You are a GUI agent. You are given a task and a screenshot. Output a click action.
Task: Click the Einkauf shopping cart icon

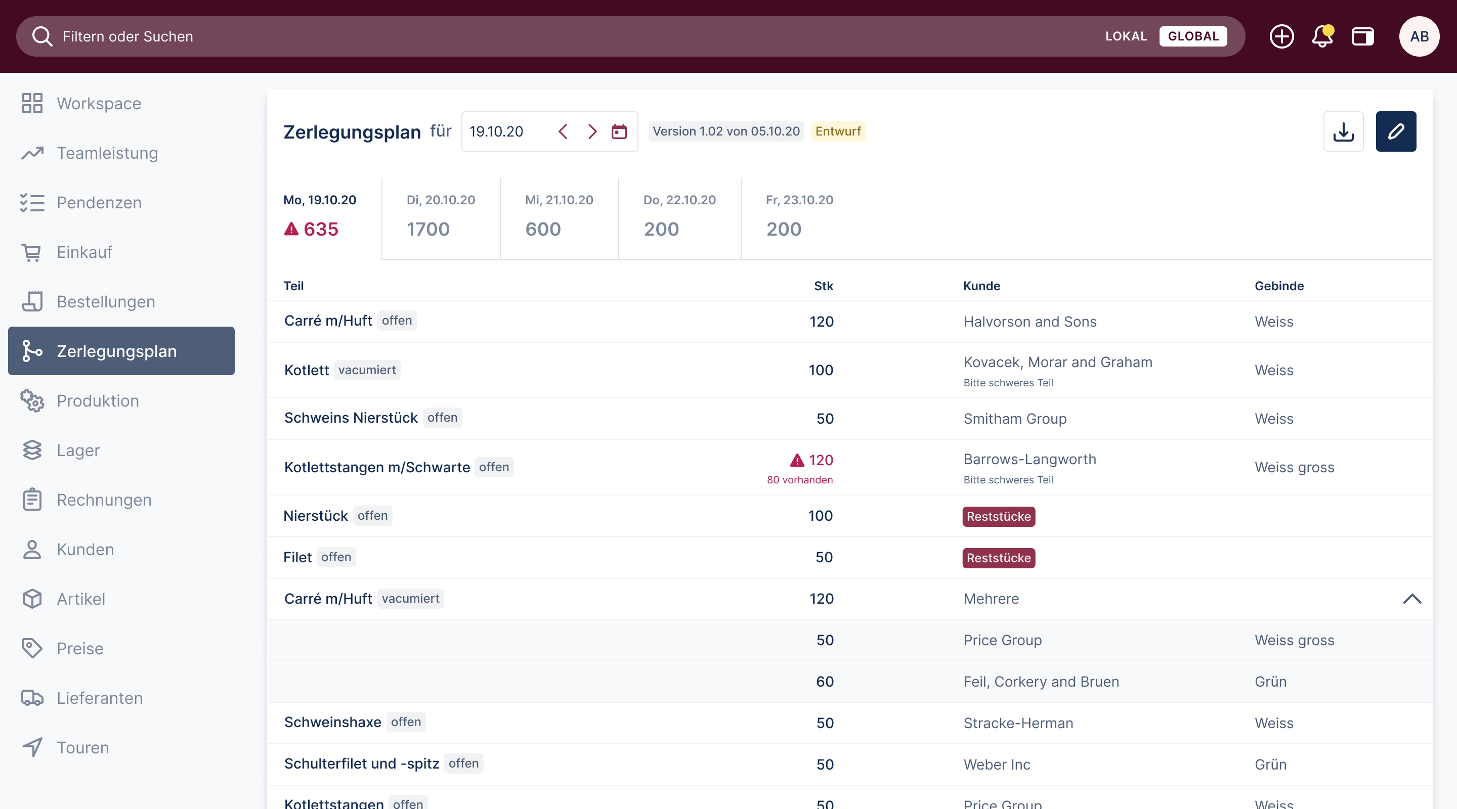32,252
